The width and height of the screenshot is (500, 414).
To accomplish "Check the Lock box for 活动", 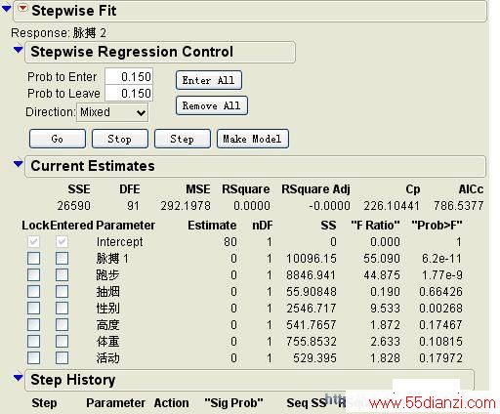I will (34, 357).
